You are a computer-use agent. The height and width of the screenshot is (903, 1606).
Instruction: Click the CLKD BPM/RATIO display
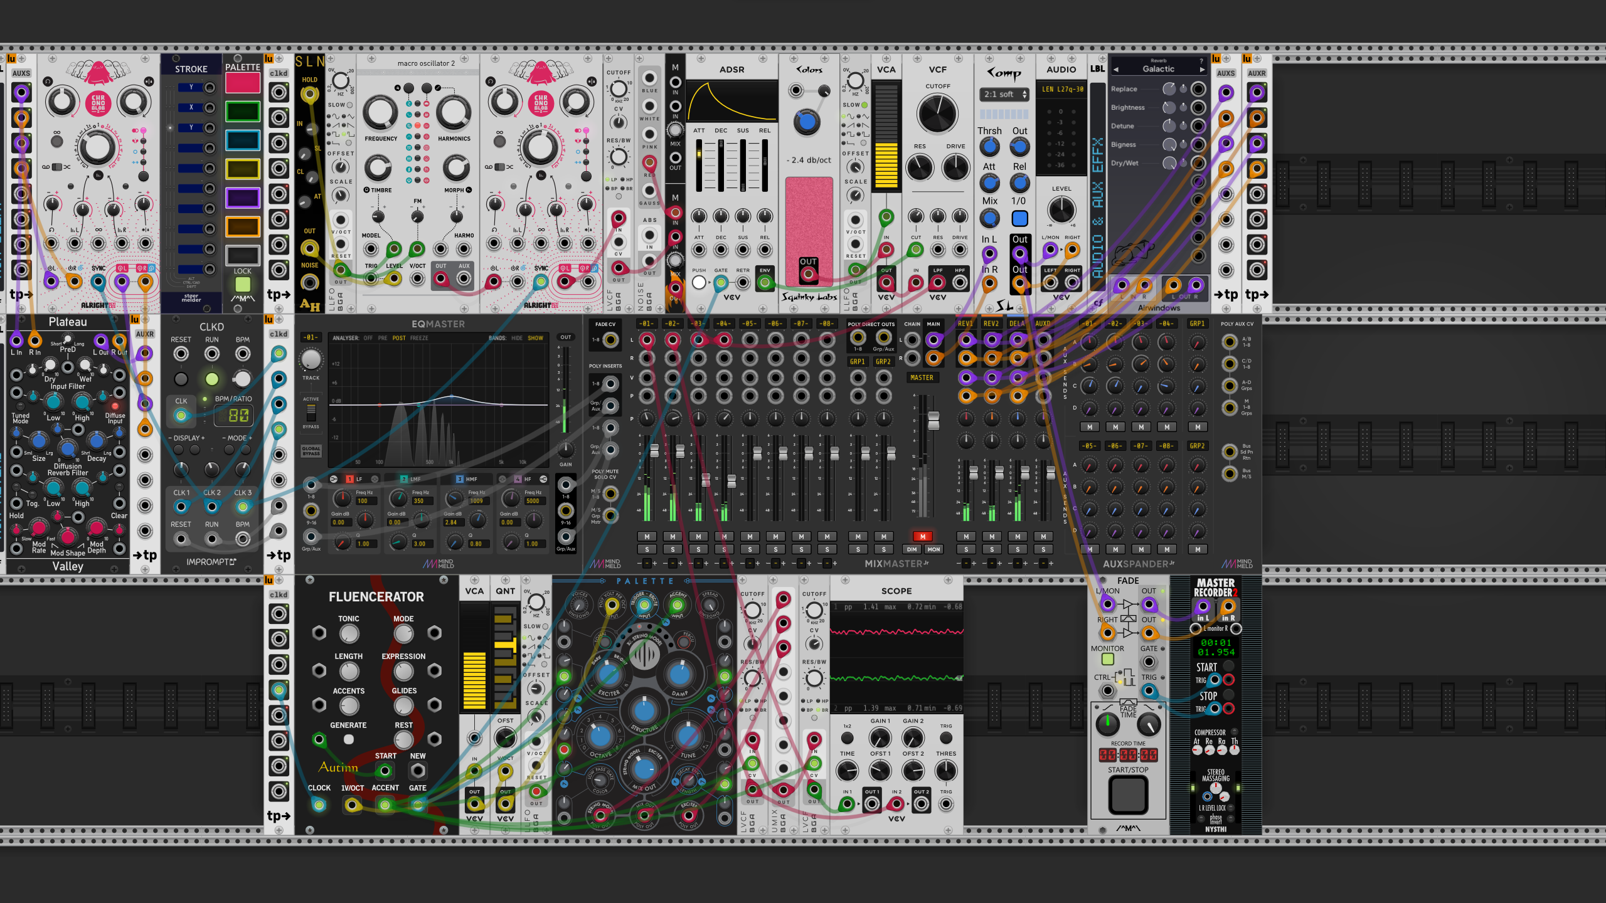pos(233,415)
